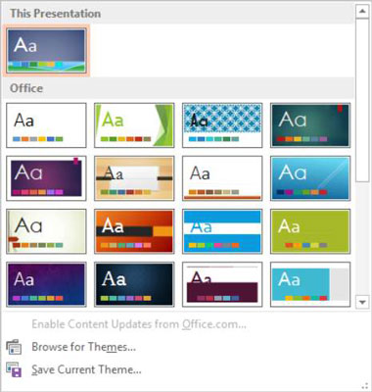Apply the green angular Facet theme
This screenshot has width=372, height=392.
134,125
